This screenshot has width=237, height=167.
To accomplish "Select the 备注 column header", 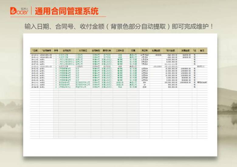I will (x=202, y=51).
